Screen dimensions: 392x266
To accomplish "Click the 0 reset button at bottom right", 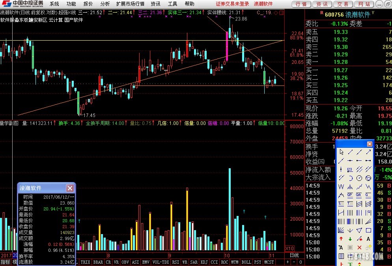I will 301,262.
